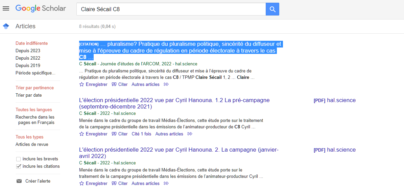Expand more options chevrons on La campagne result

point(166,183)
